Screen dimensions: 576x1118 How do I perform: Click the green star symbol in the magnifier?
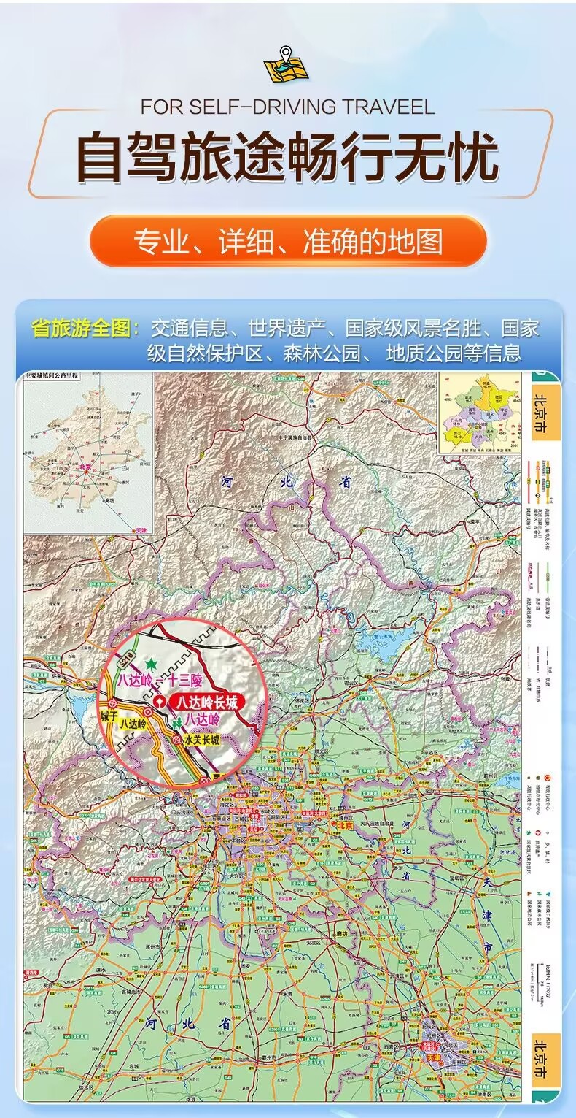tap(152, 665)
